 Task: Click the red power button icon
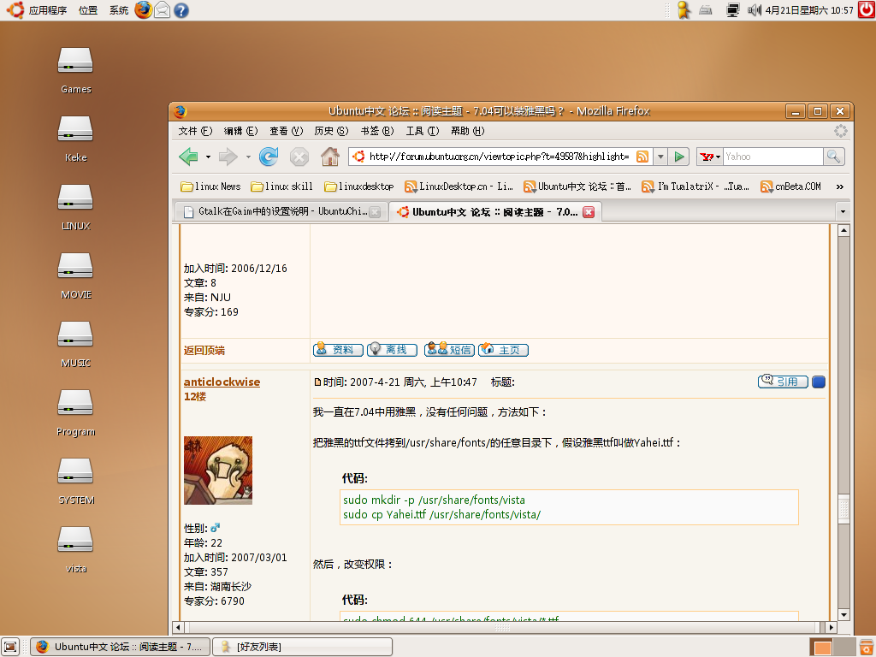pyautogui.click(x=867, y=9)
